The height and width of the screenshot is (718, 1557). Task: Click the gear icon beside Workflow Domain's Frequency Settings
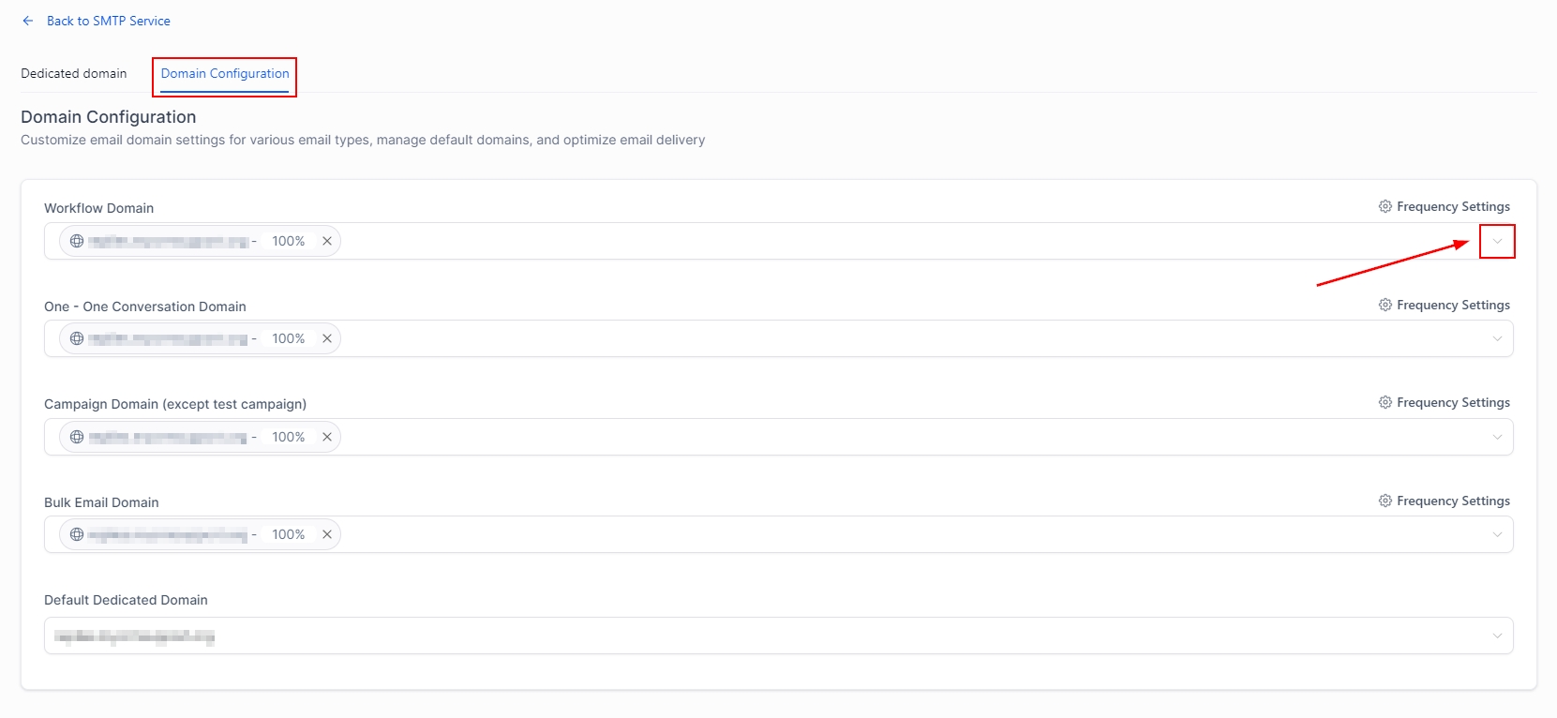(1385, 206)
